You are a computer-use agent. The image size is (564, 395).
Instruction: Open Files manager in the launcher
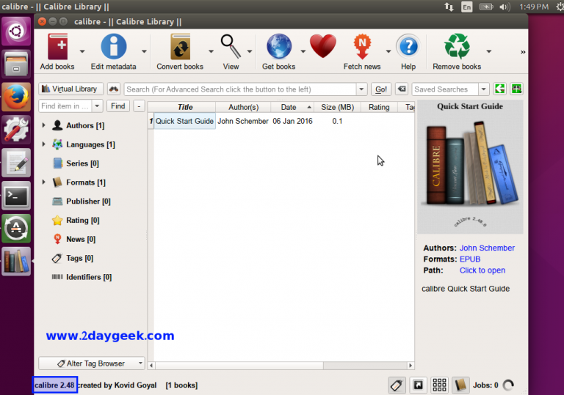[x=16, y=64]
